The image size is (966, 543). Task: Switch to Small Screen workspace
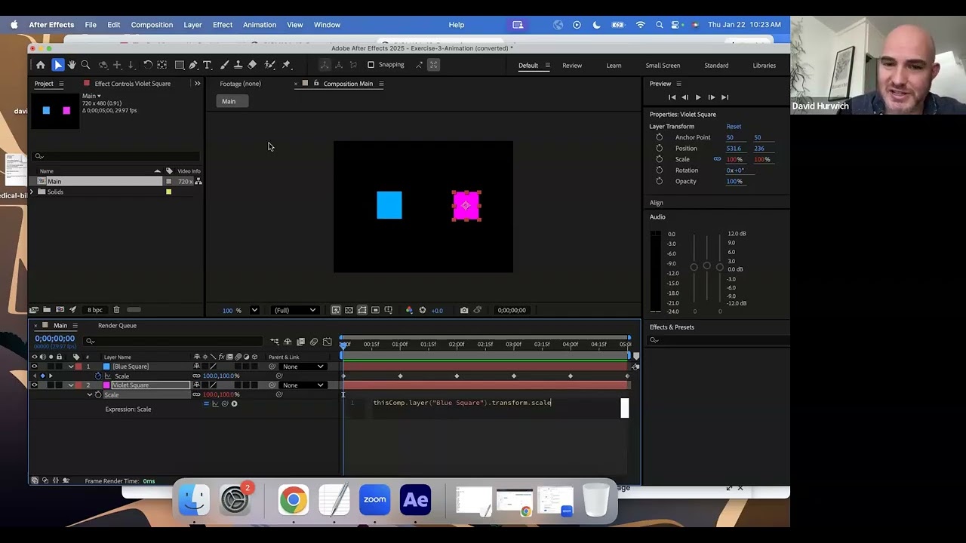(x=663, y=66)
